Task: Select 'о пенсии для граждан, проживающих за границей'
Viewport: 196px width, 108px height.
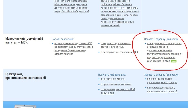Action: 162,81
